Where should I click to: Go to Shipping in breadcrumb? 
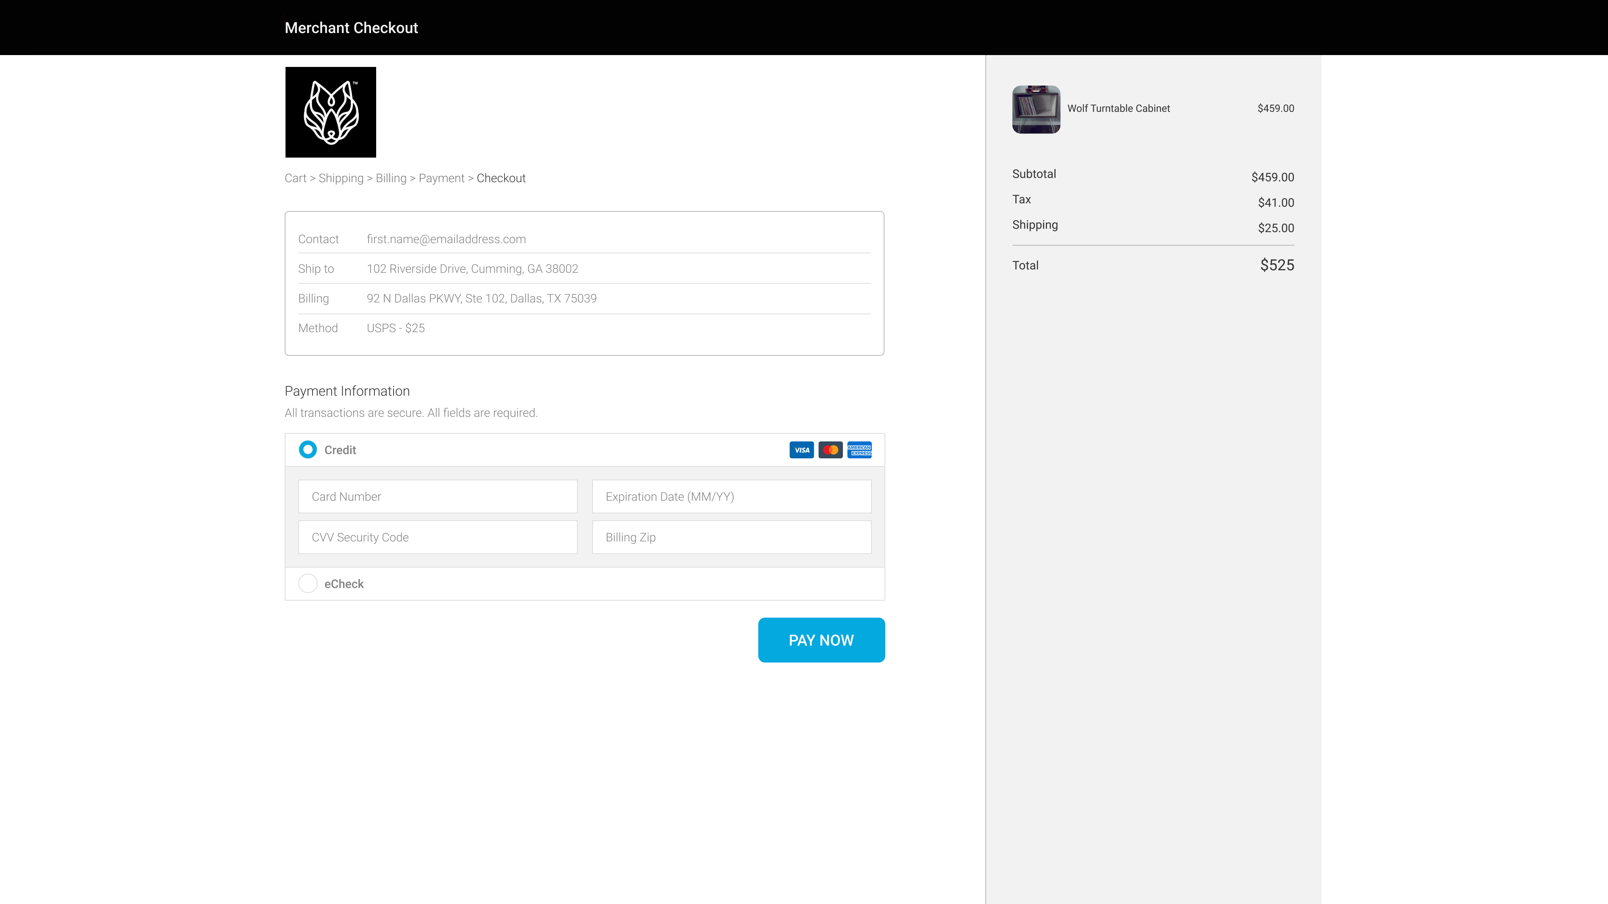pyautogui.click(x=341, y=178)
